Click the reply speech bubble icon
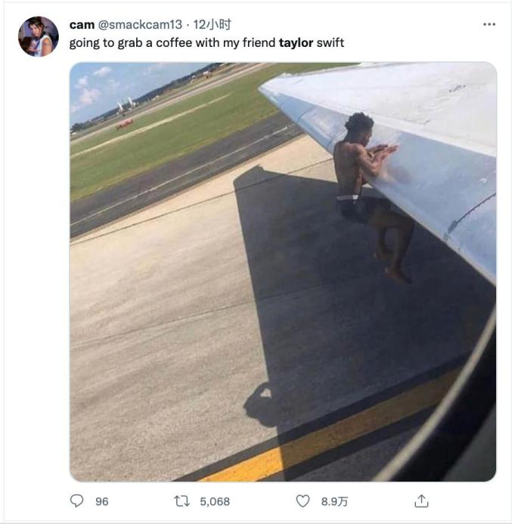 coord(77,501)
